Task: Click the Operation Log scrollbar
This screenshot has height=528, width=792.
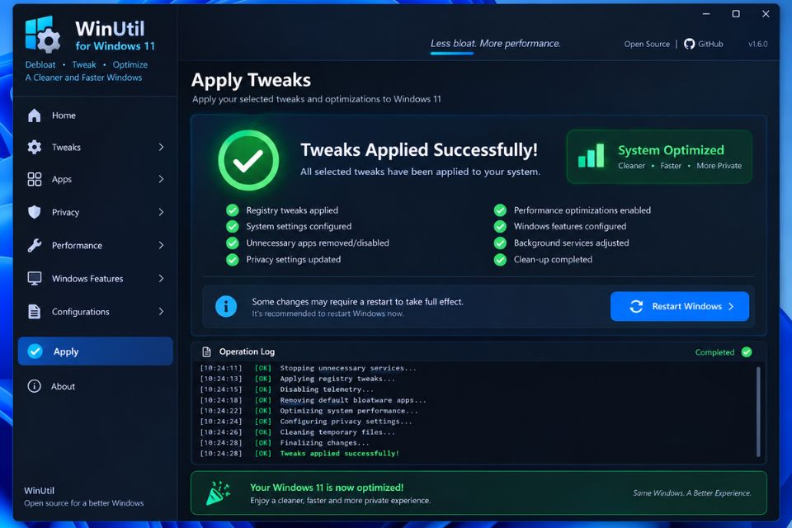Action: (758, 412)
